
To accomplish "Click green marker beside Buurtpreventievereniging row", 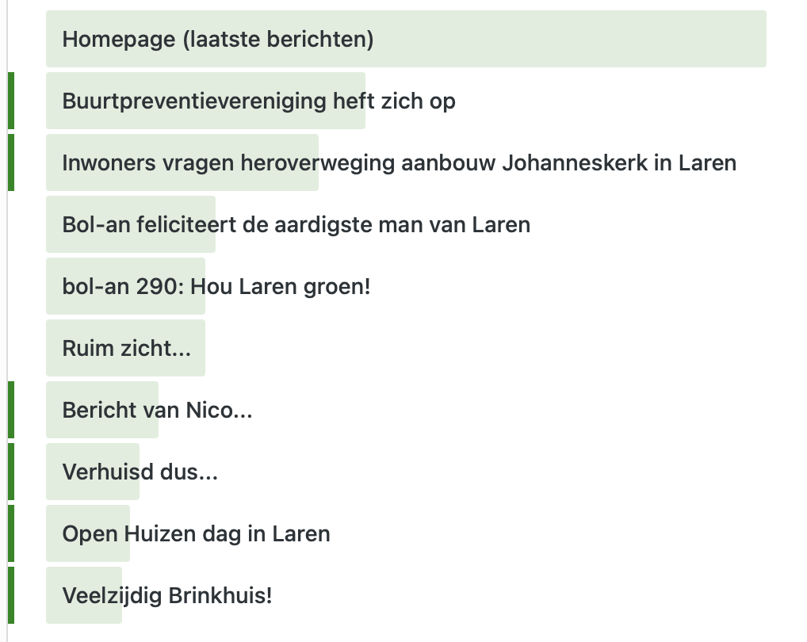I will [11, 101].
